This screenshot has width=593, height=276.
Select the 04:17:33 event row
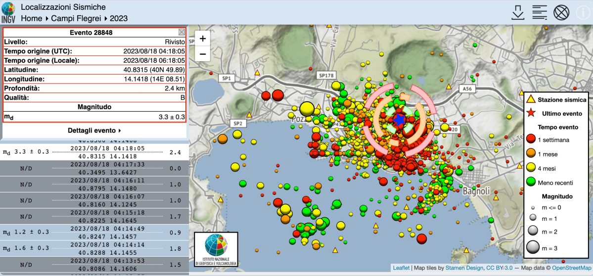coord(94,168)
